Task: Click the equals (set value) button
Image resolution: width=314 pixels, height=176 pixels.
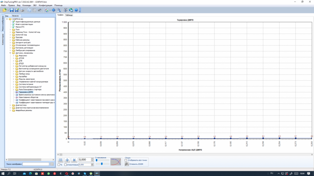Action: click(x=61, y=160)
